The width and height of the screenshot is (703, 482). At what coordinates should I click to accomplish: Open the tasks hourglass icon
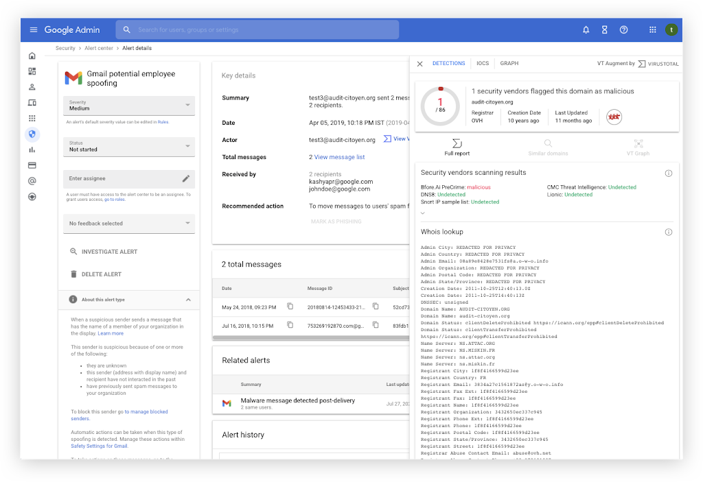604,29
